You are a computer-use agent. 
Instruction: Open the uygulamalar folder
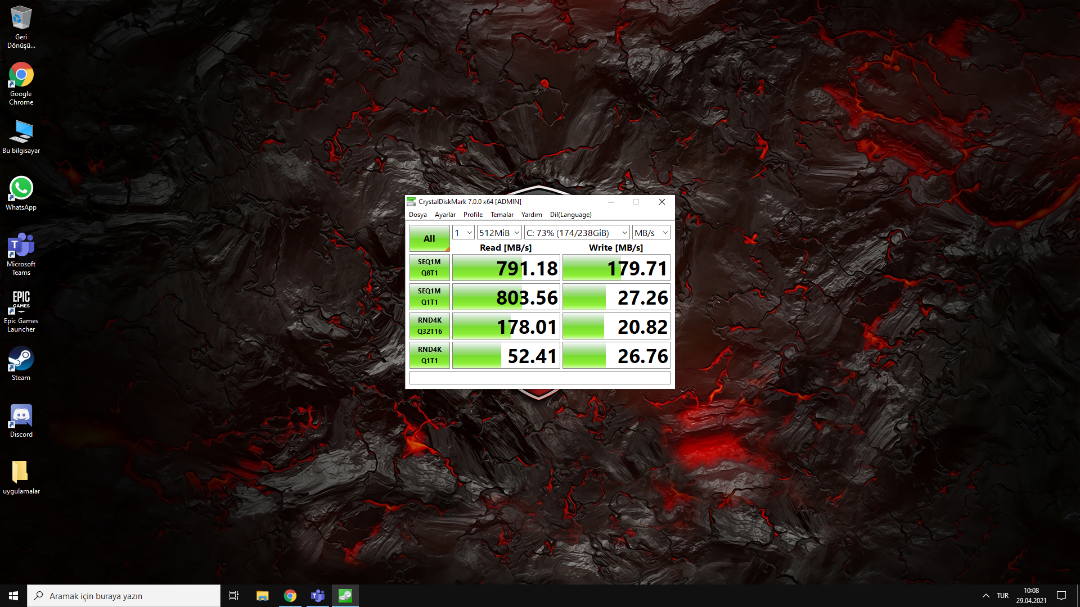[21, 473]
